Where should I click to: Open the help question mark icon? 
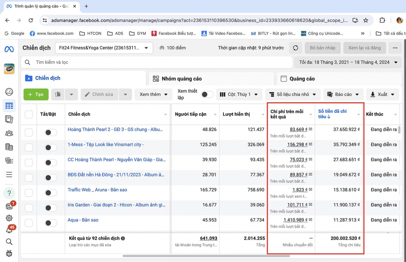coord(9,193)
